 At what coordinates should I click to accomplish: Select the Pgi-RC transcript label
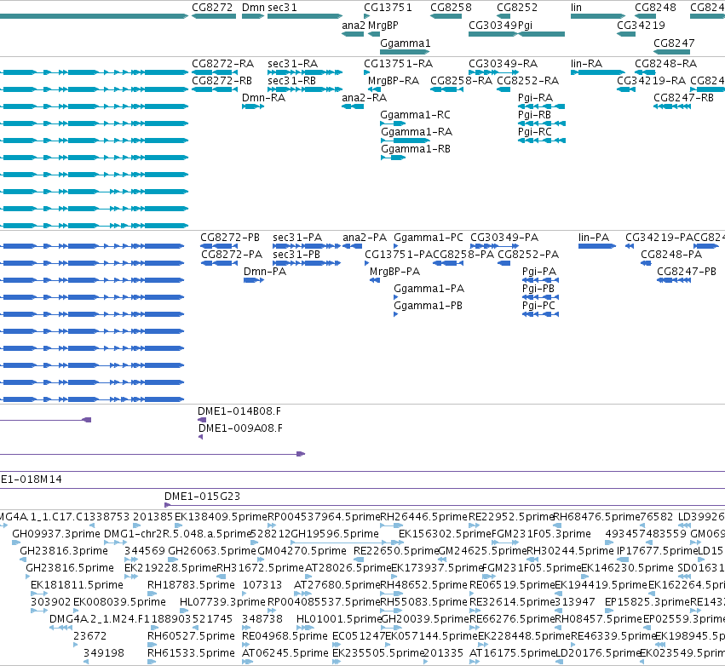pos(535,132)
